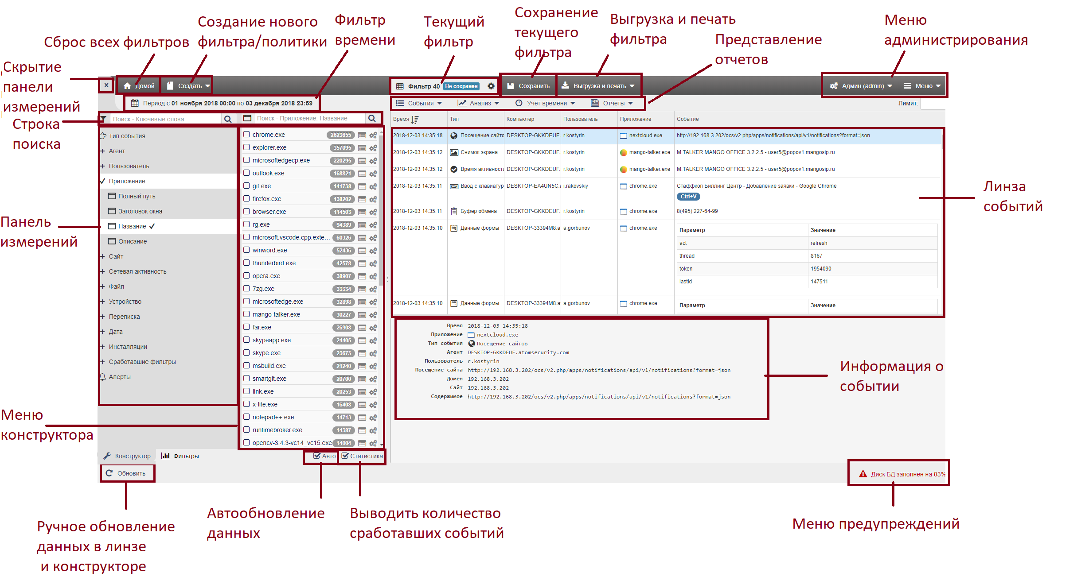Screen dimensions: 1085x588
Task: Click the table icon beside Фильтр 40
Action: (x=400, y=86)
